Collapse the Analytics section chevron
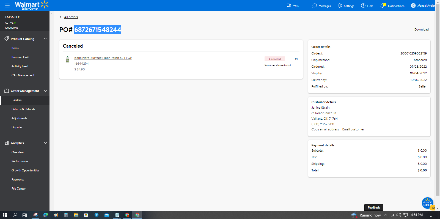This screenshot has height=219, width=440. point(45,143)
